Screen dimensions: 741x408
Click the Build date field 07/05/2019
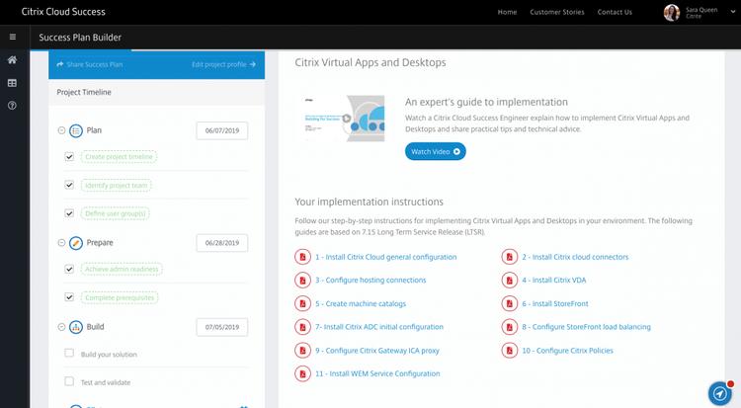coord(222,327)
